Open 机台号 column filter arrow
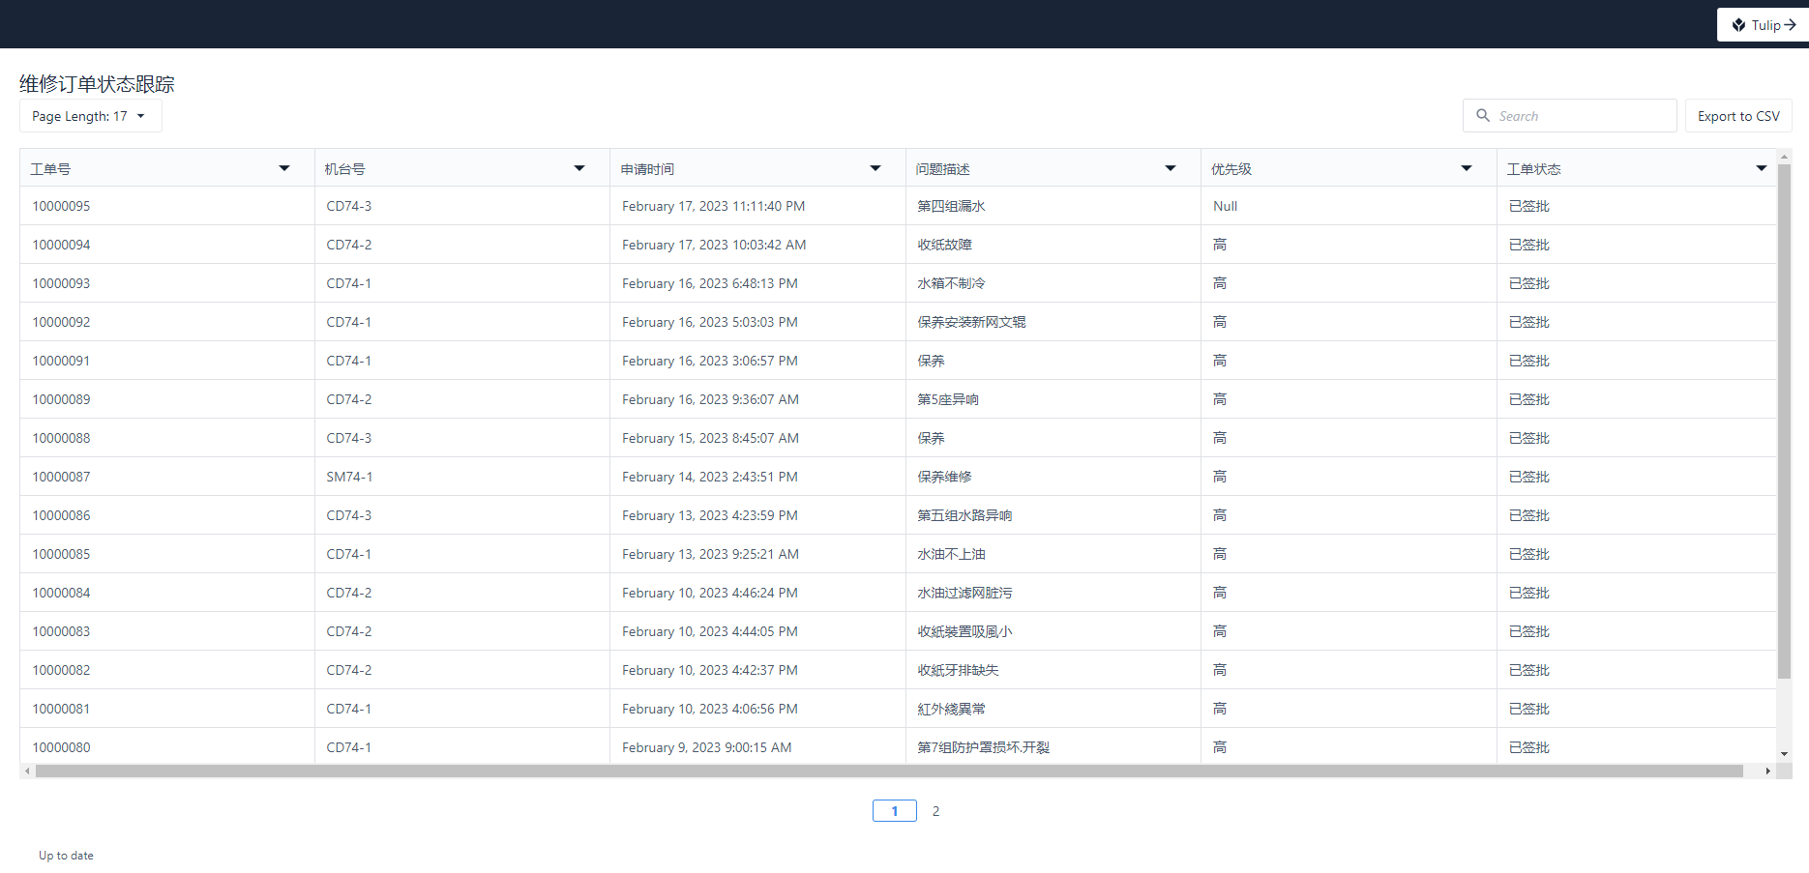 coord(579,168)
